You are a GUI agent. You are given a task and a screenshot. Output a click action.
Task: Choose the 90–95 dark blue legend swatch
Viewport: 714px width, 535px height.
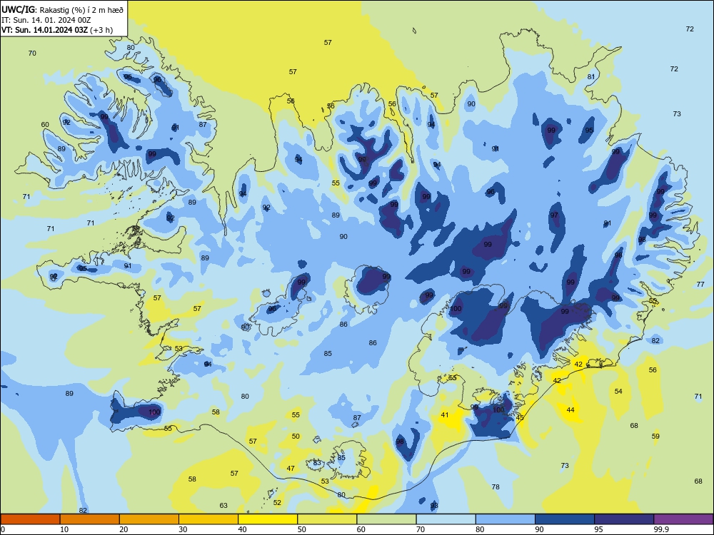click(x=565, y=519)
